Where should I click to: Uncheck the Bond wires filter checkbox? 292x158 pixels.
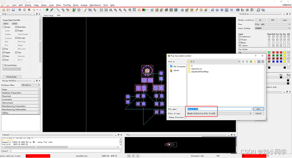coord(16,27)
